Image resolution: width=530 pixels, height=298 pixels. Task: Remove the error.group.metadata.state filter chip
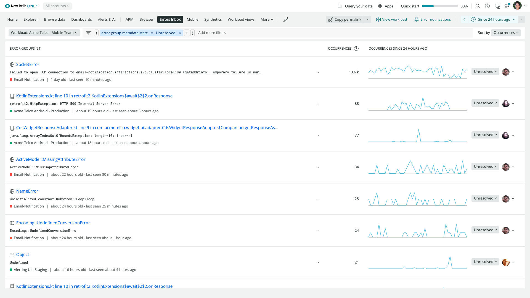tap(180, 33)
